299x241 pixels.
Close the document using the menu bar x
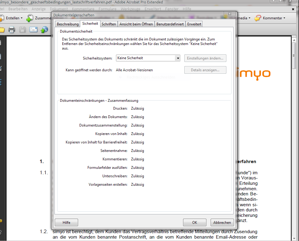[x=293, y=9]
